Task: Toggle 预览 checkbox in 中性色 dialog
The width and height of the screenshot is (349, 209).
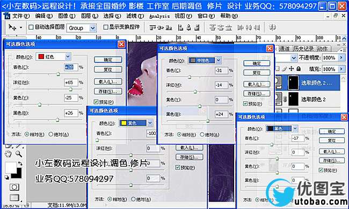Action: click(x=245, y=103)
